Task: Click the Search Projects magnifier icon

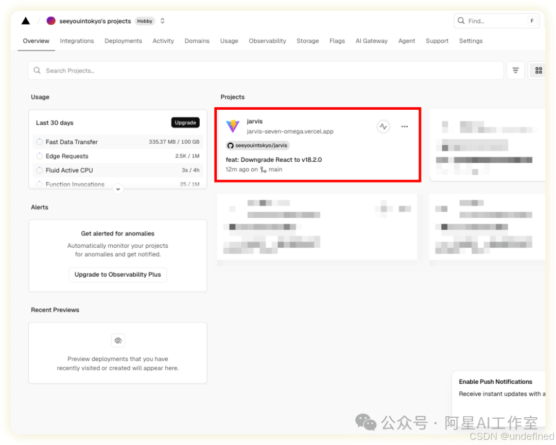Action: click(37, 70)
